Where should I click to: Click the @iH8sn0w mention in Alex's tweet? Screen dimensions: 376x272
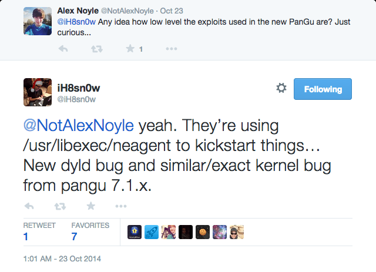click(x=76, y=22)
